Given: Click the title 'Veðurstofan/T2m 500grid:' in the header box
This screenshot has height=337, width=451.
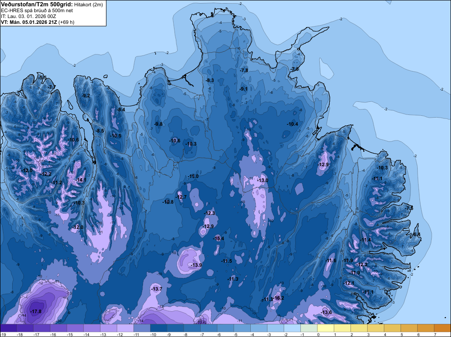Looking at the screenshot, I should tap(37, 5).
